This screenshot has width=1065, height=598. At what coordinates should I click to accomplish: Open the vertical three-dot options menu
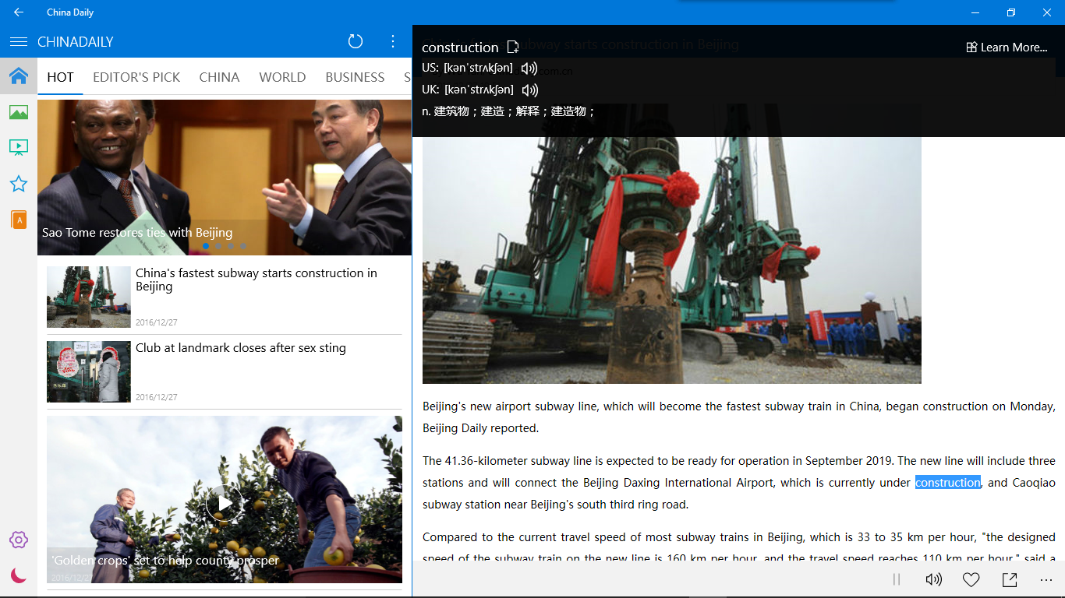point(393,42)
